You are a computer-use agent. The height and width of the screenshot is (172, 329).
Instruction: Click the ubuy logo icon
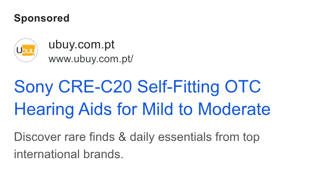coord(26,50)
